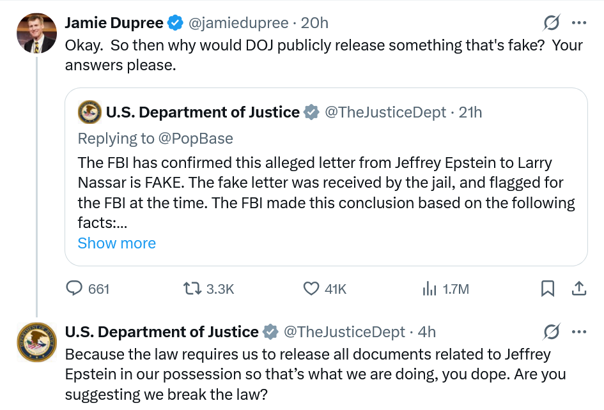The image size is (604, 410).
Task: Click Jamie Dupree's blue verified badge
Action: click(174, 24)
